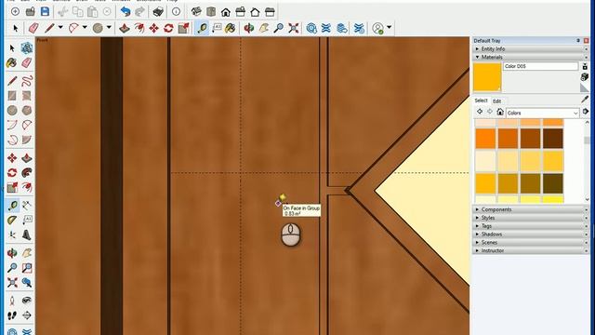
Task: Click the Redo arrow icon
Action: click(x=139, y=12)
